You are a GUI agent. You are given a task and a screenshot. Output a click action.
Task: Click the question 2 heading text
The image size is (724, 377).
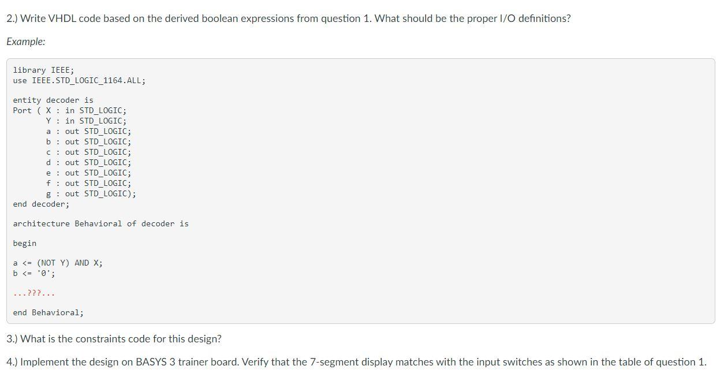point(288,18)
